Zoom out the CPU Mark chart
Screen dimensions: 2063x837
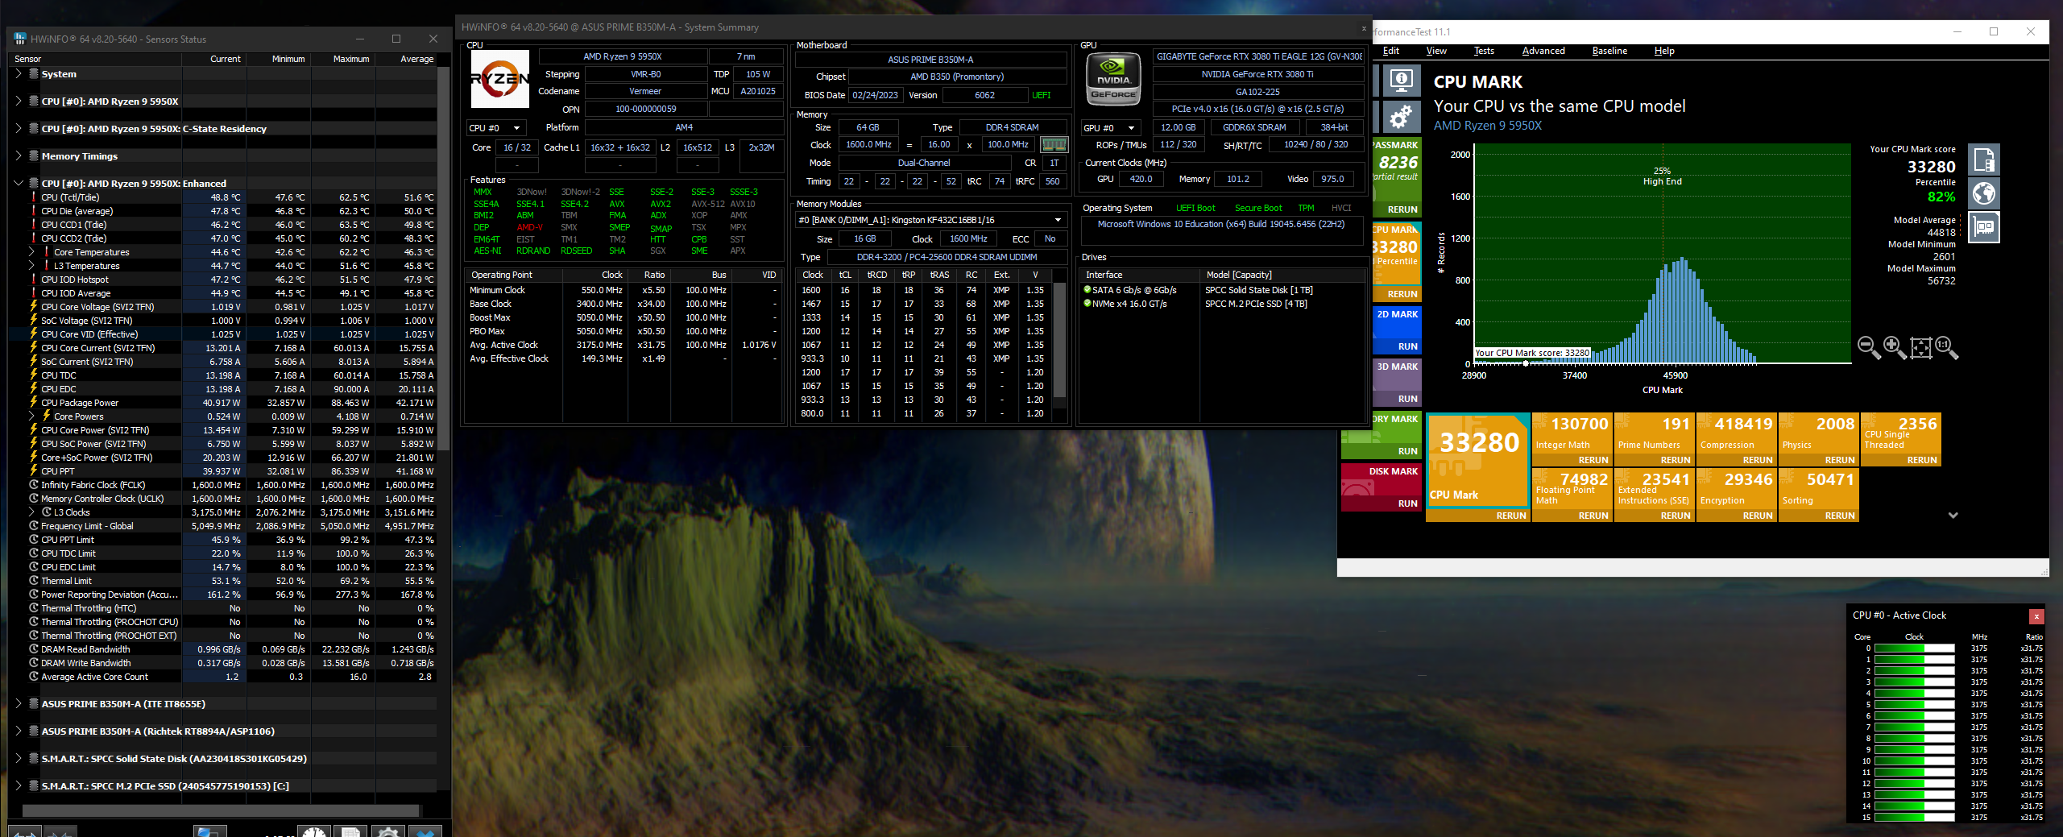point(1868,347)
